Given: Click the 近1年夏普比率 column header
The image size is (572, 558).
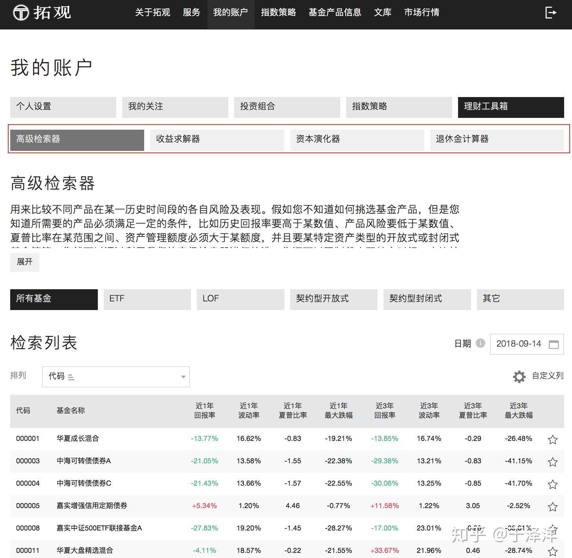Looking at the screenshot, I should click(x=293, y=411).
